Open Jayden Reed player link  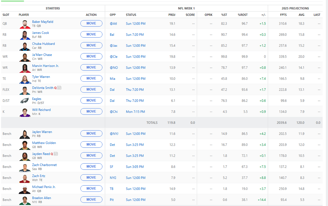[41, 154]
